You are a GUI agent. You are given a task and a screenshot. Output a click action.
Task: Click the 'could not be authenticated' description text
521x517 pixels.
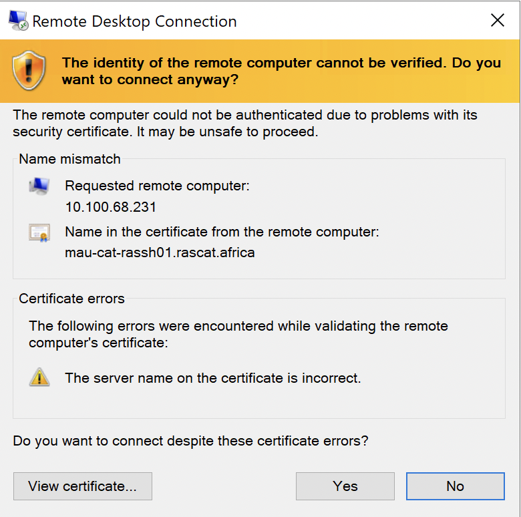coord(244,123)
